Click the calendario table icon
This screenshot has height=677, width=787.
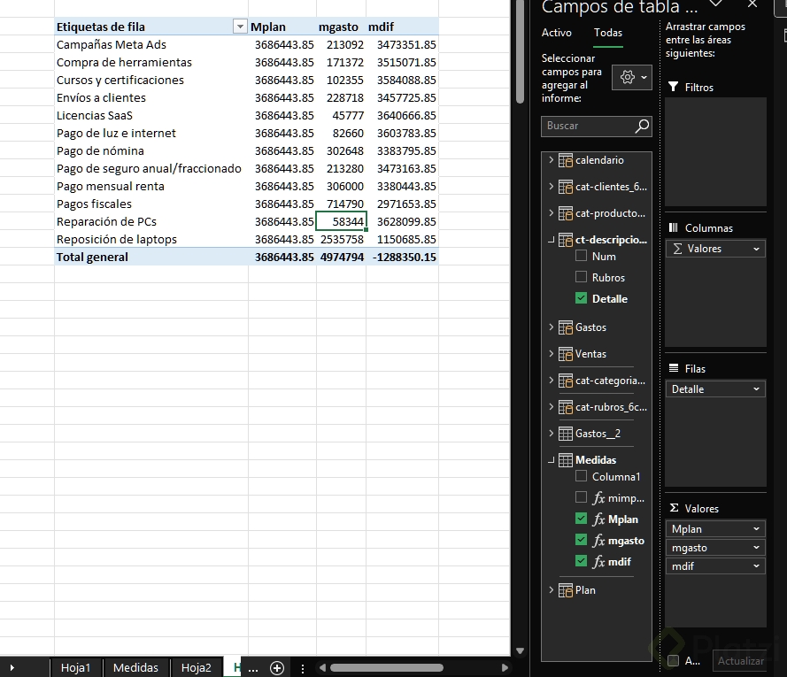click(x=566, y=160)
